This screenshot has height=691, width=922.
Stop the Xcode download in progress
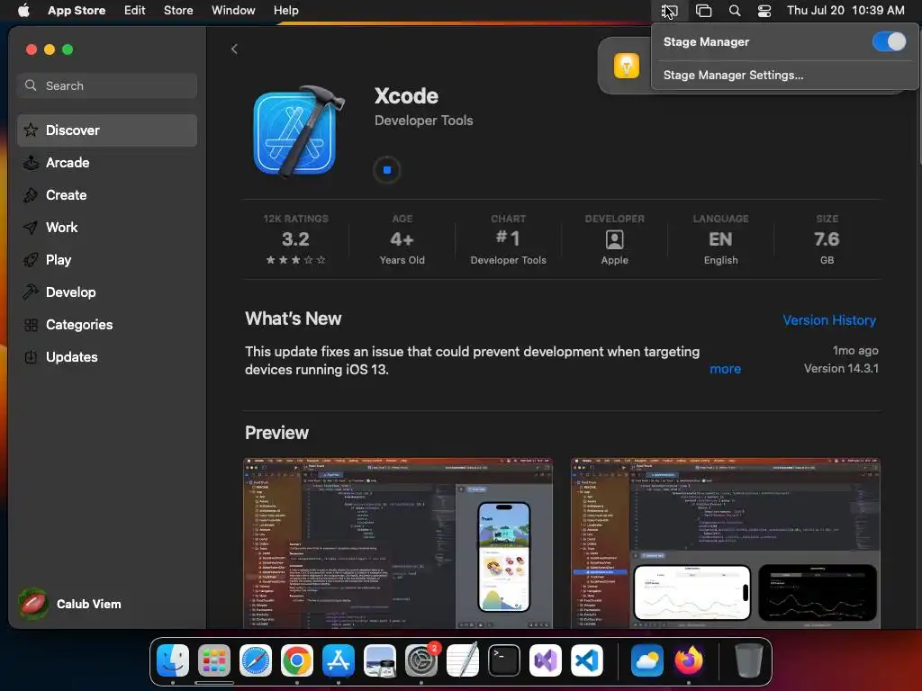(387, 170)
